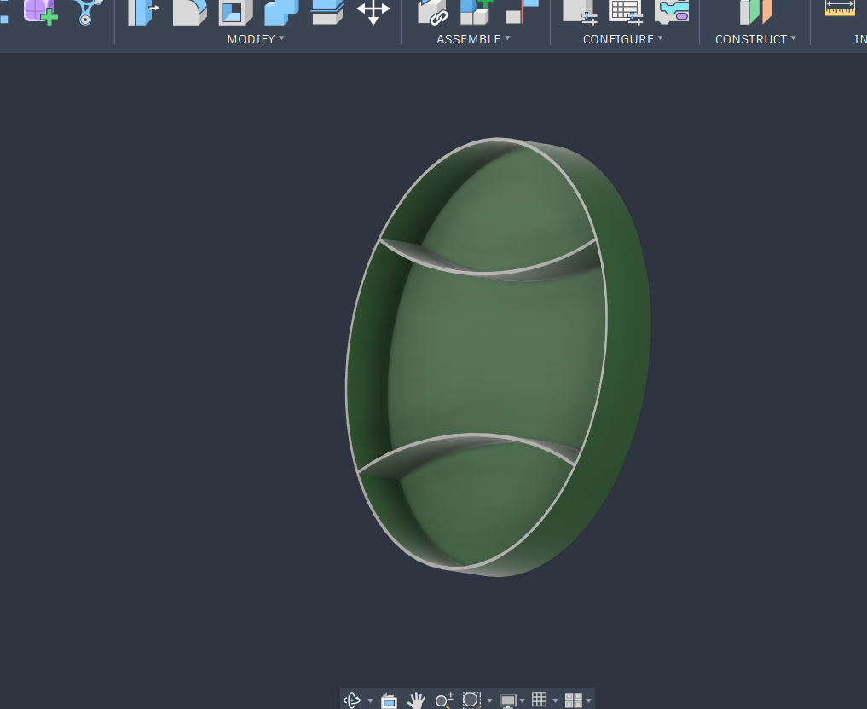The image size is (867, 709).
Task: Select the Move/Copy arrows tool
Action: pyautogui.click(x=373, y=12)
